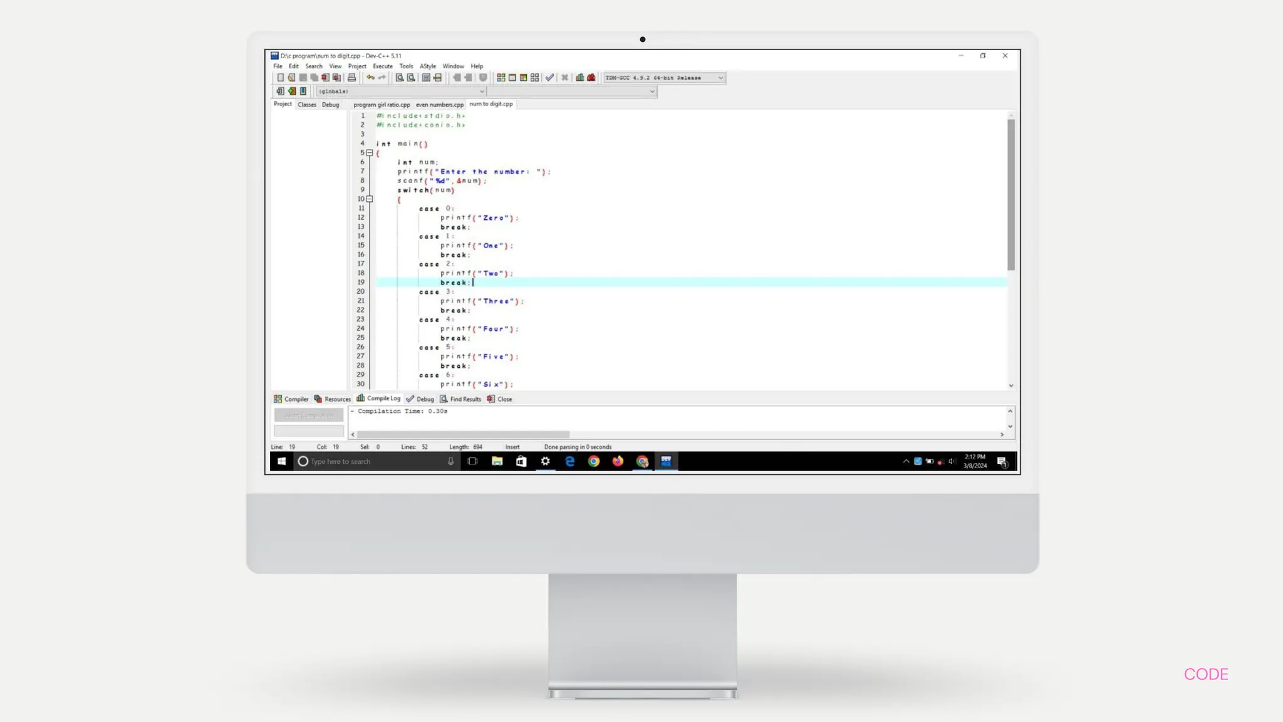This screenshot has width=1283, height=722.
Task: Open Google Chrome from the taskbar
Action: coord(593,461)
